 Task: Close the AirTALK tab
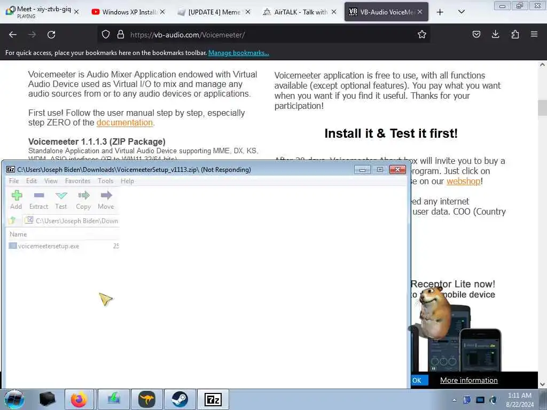coord(334,12)
